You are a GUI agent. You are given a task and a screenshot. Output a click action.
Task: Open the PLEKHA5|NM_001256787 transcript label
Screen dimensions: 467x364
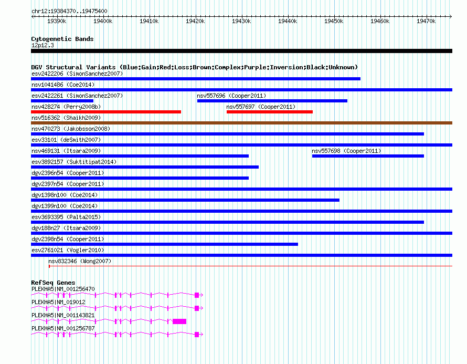(63, 328)
